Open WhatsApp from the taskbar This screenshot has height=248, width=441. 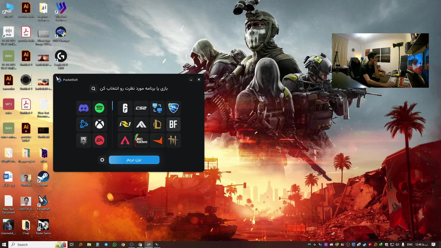click(115, 245)
